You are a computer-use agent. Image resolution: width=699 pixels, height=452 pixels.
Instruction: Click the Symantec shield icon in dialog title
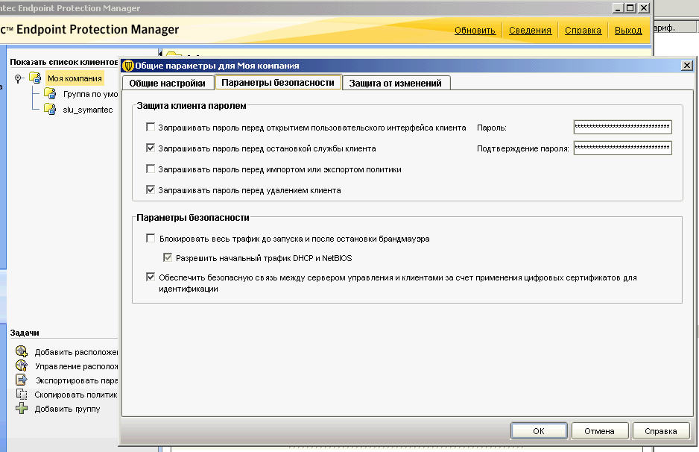128,66
